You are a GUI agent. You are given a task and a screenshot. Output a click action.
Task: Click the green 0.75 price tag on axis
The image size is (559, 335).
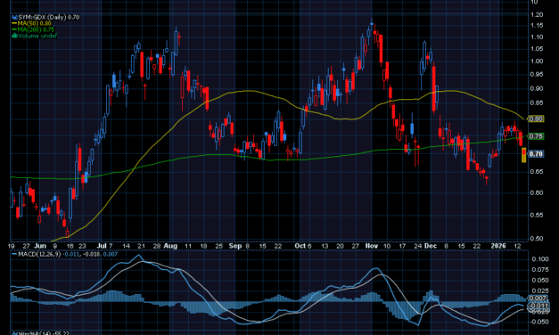click(536, 136)
